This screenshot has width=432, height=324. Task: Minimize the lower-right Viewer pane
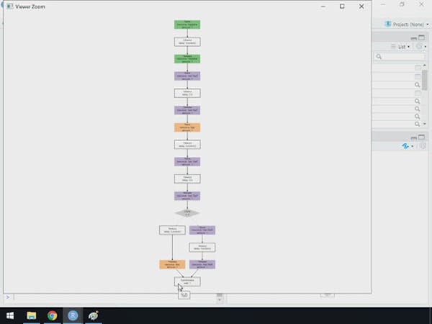(413, 138)
